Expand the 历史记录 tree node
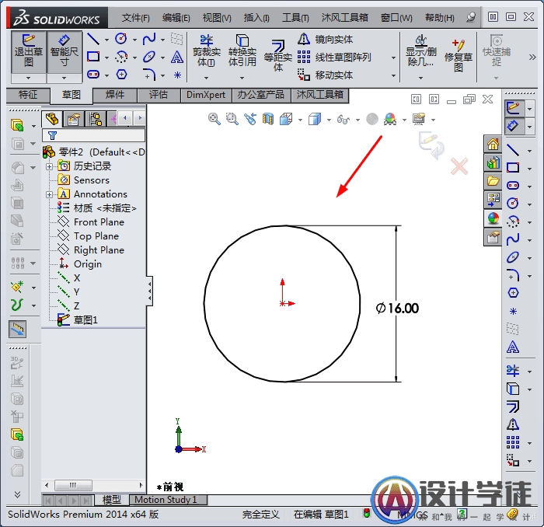544x527 pixels. coord(49,166)
